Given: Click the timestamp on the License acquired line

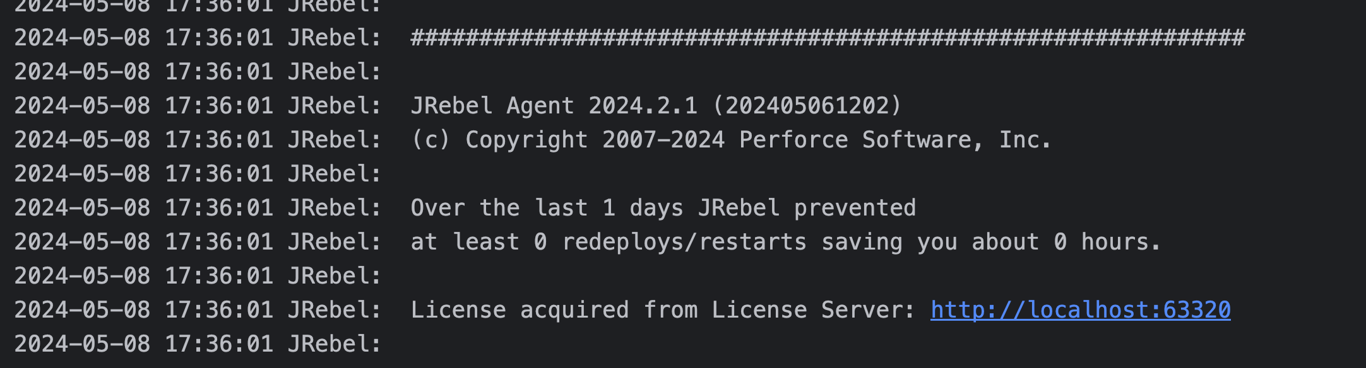Looking at the screenshot, I should 144,310.
